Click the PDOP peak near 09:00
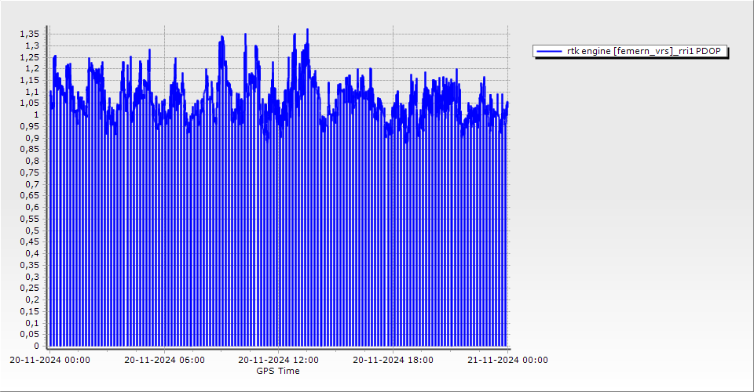754x392 pixels. coord(221,37)
